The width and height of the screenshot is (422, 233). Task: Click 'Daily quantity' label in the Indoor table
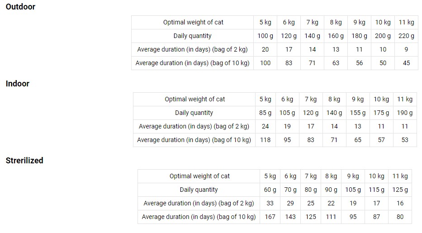(x=194, y=113)
